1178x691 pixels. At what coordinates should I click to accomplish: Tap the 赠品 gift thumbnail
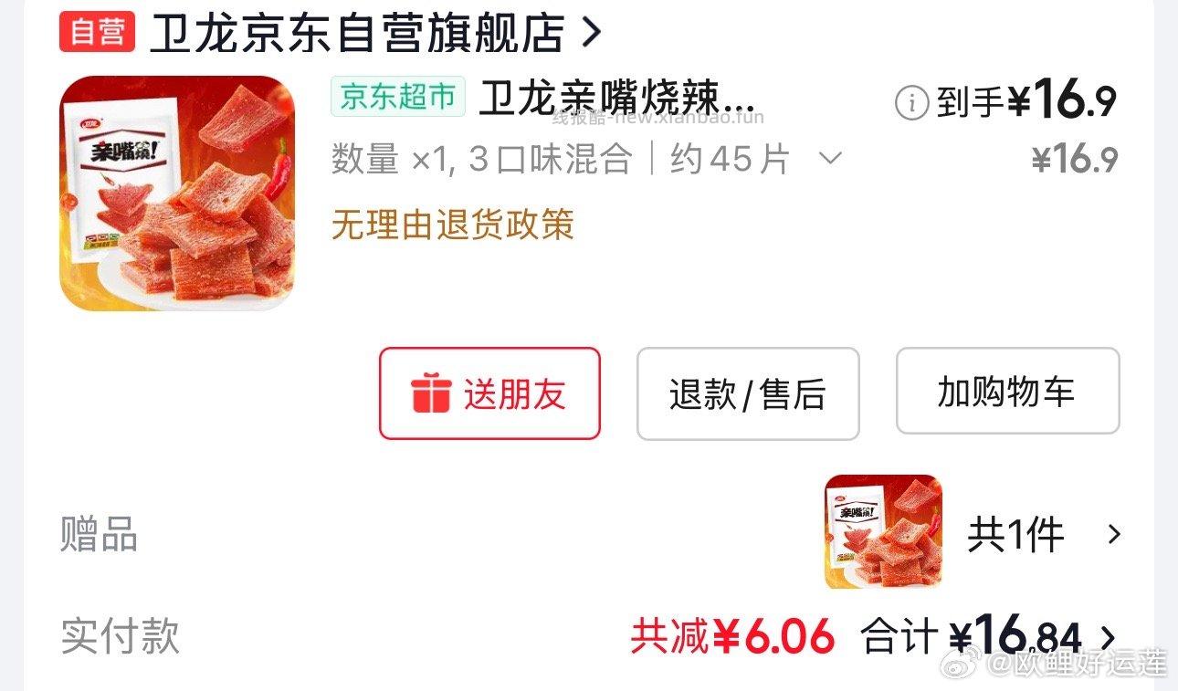tap(883, 532)
